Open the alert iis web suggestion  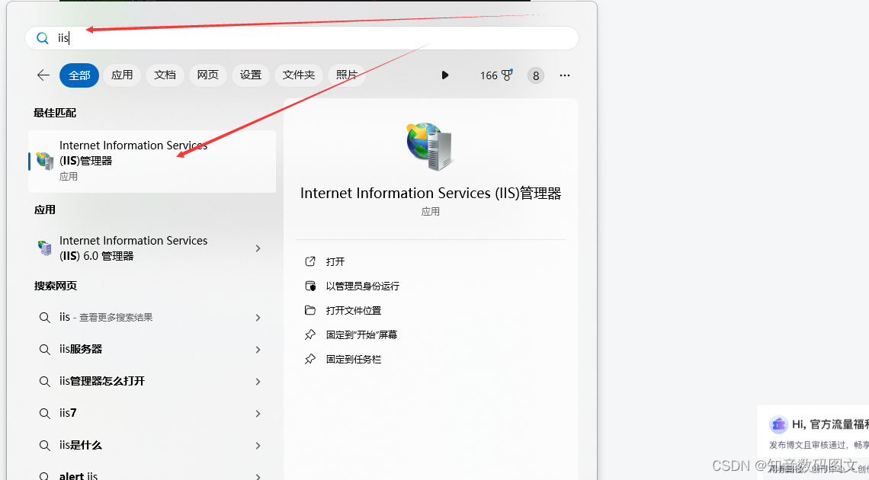click(x=152, y=474)
